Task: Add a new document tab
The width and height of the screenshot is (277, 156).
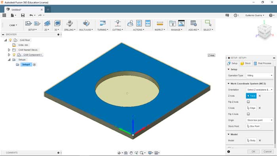Action: coord(48,10)
